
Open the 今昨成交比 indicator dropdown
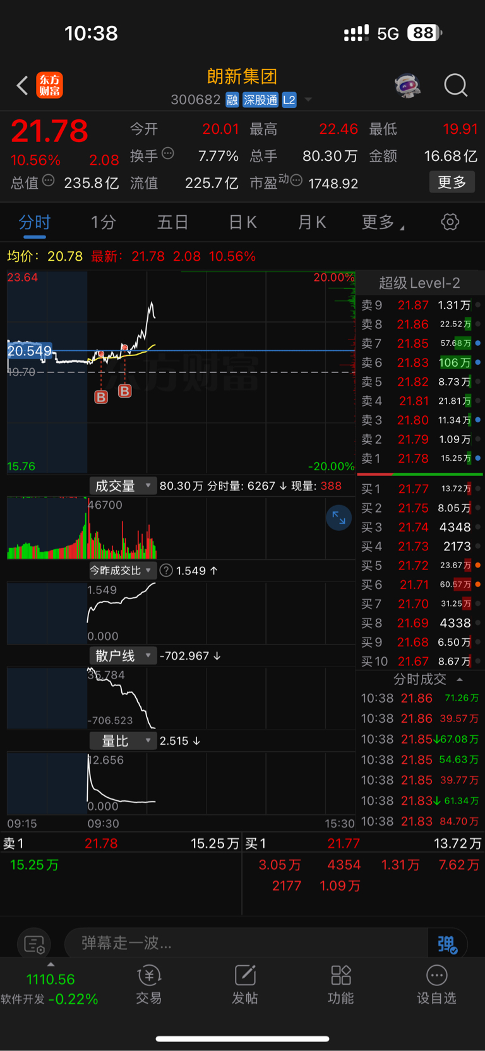(122, 571)
